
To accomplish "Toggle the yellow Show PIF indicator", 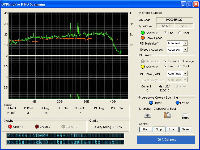I will (143, 67).
